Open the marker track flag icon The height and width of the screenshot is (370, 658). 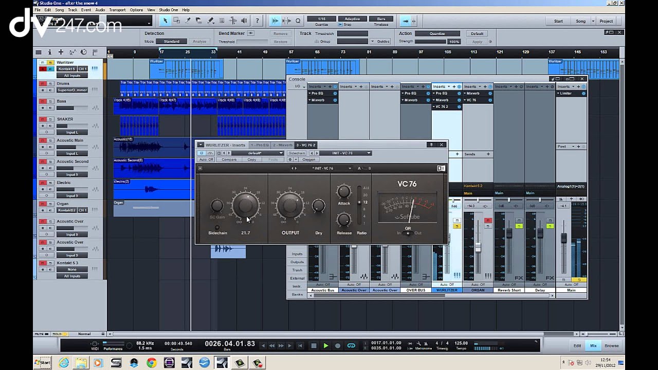click(x=95, y=52)
